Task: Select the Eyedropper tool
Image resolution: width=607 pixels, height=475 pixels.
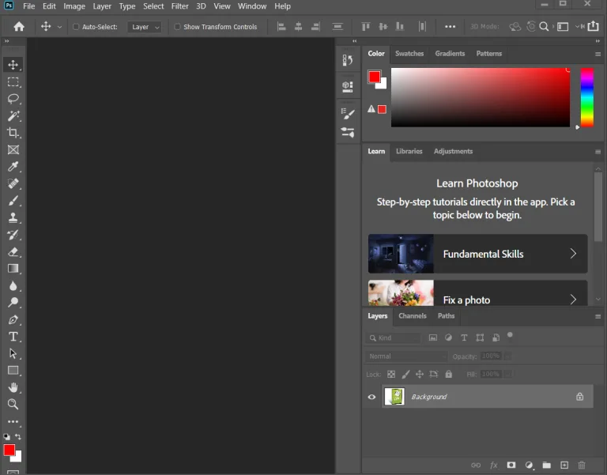Action: 13,167
